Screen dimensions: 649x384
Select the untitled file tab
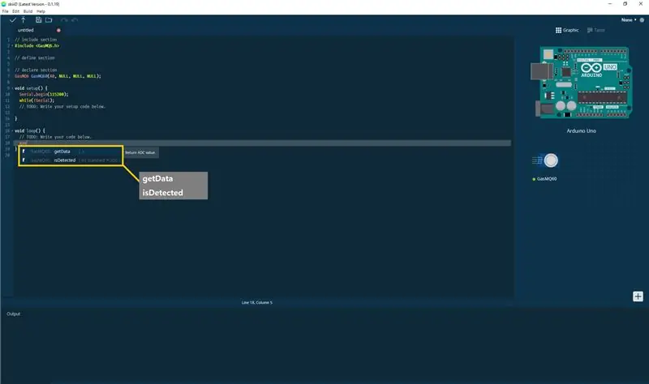(x=26, y=30)
